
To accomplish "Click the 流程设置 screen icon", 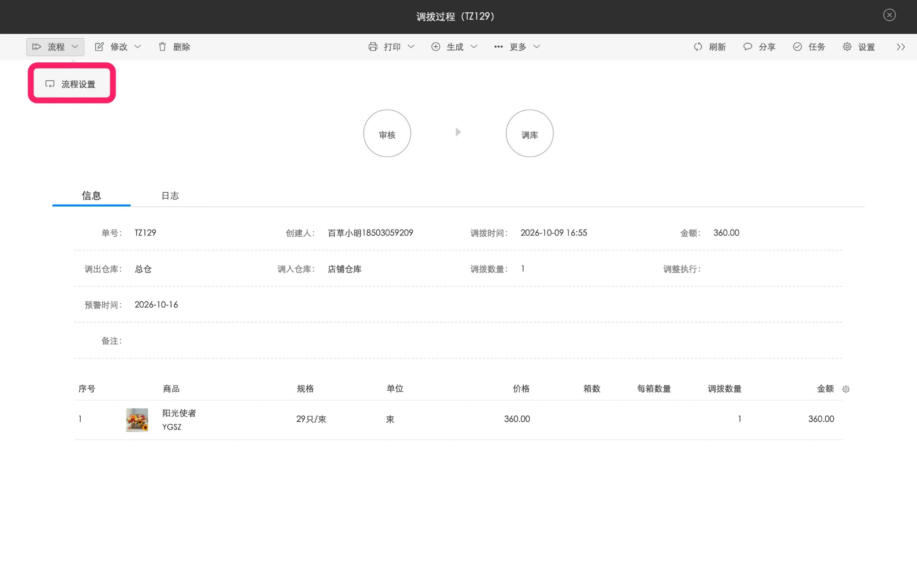I will (50, 84).
